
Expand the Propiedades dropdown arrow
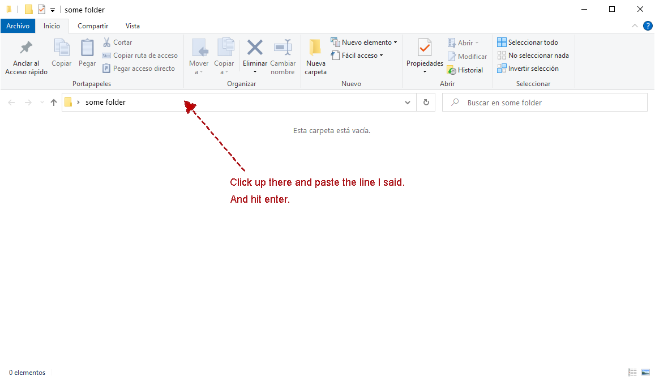point(425,72)
